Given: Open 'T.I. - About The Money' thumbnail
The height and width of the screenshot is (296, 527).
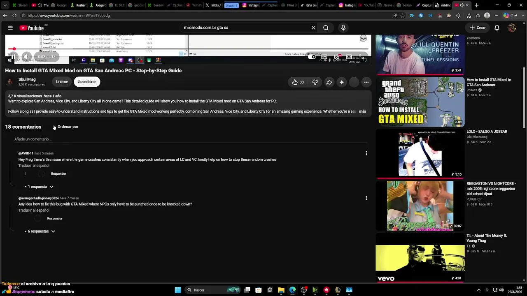Looking at the screenshot, I should tap(420, 258).
